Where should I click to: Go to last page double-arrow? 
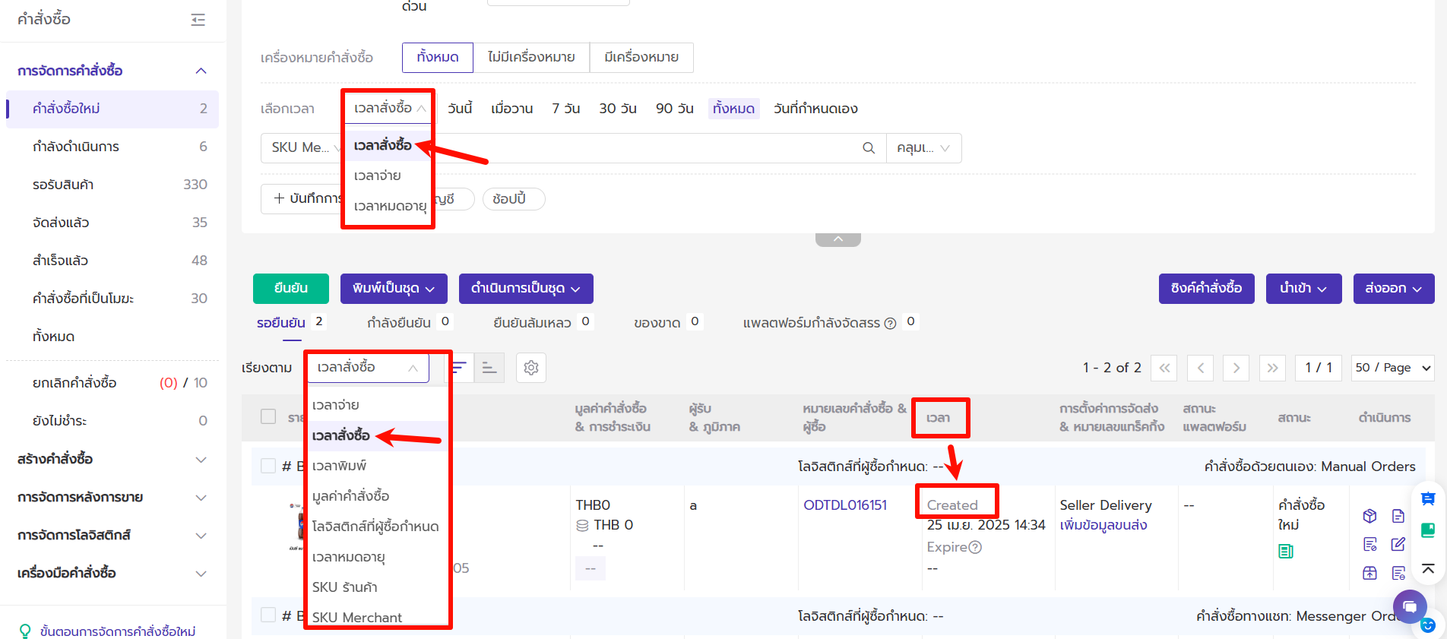point(1272,368)
